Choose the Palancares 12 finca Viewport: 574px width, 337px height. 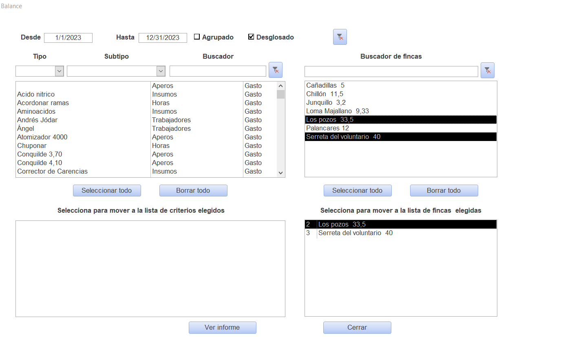point(401,128)
